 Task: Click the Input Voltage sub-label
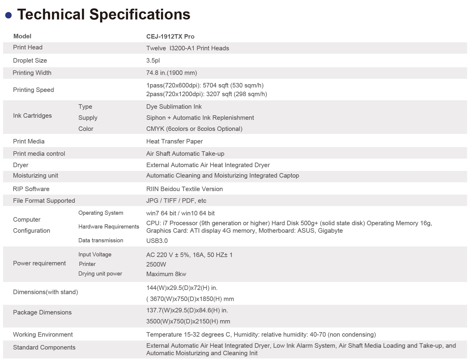(95, 255)
